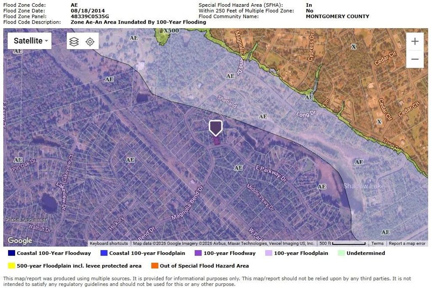Click the Coastal 100-Year Floodway color swatch

point(11,253)
